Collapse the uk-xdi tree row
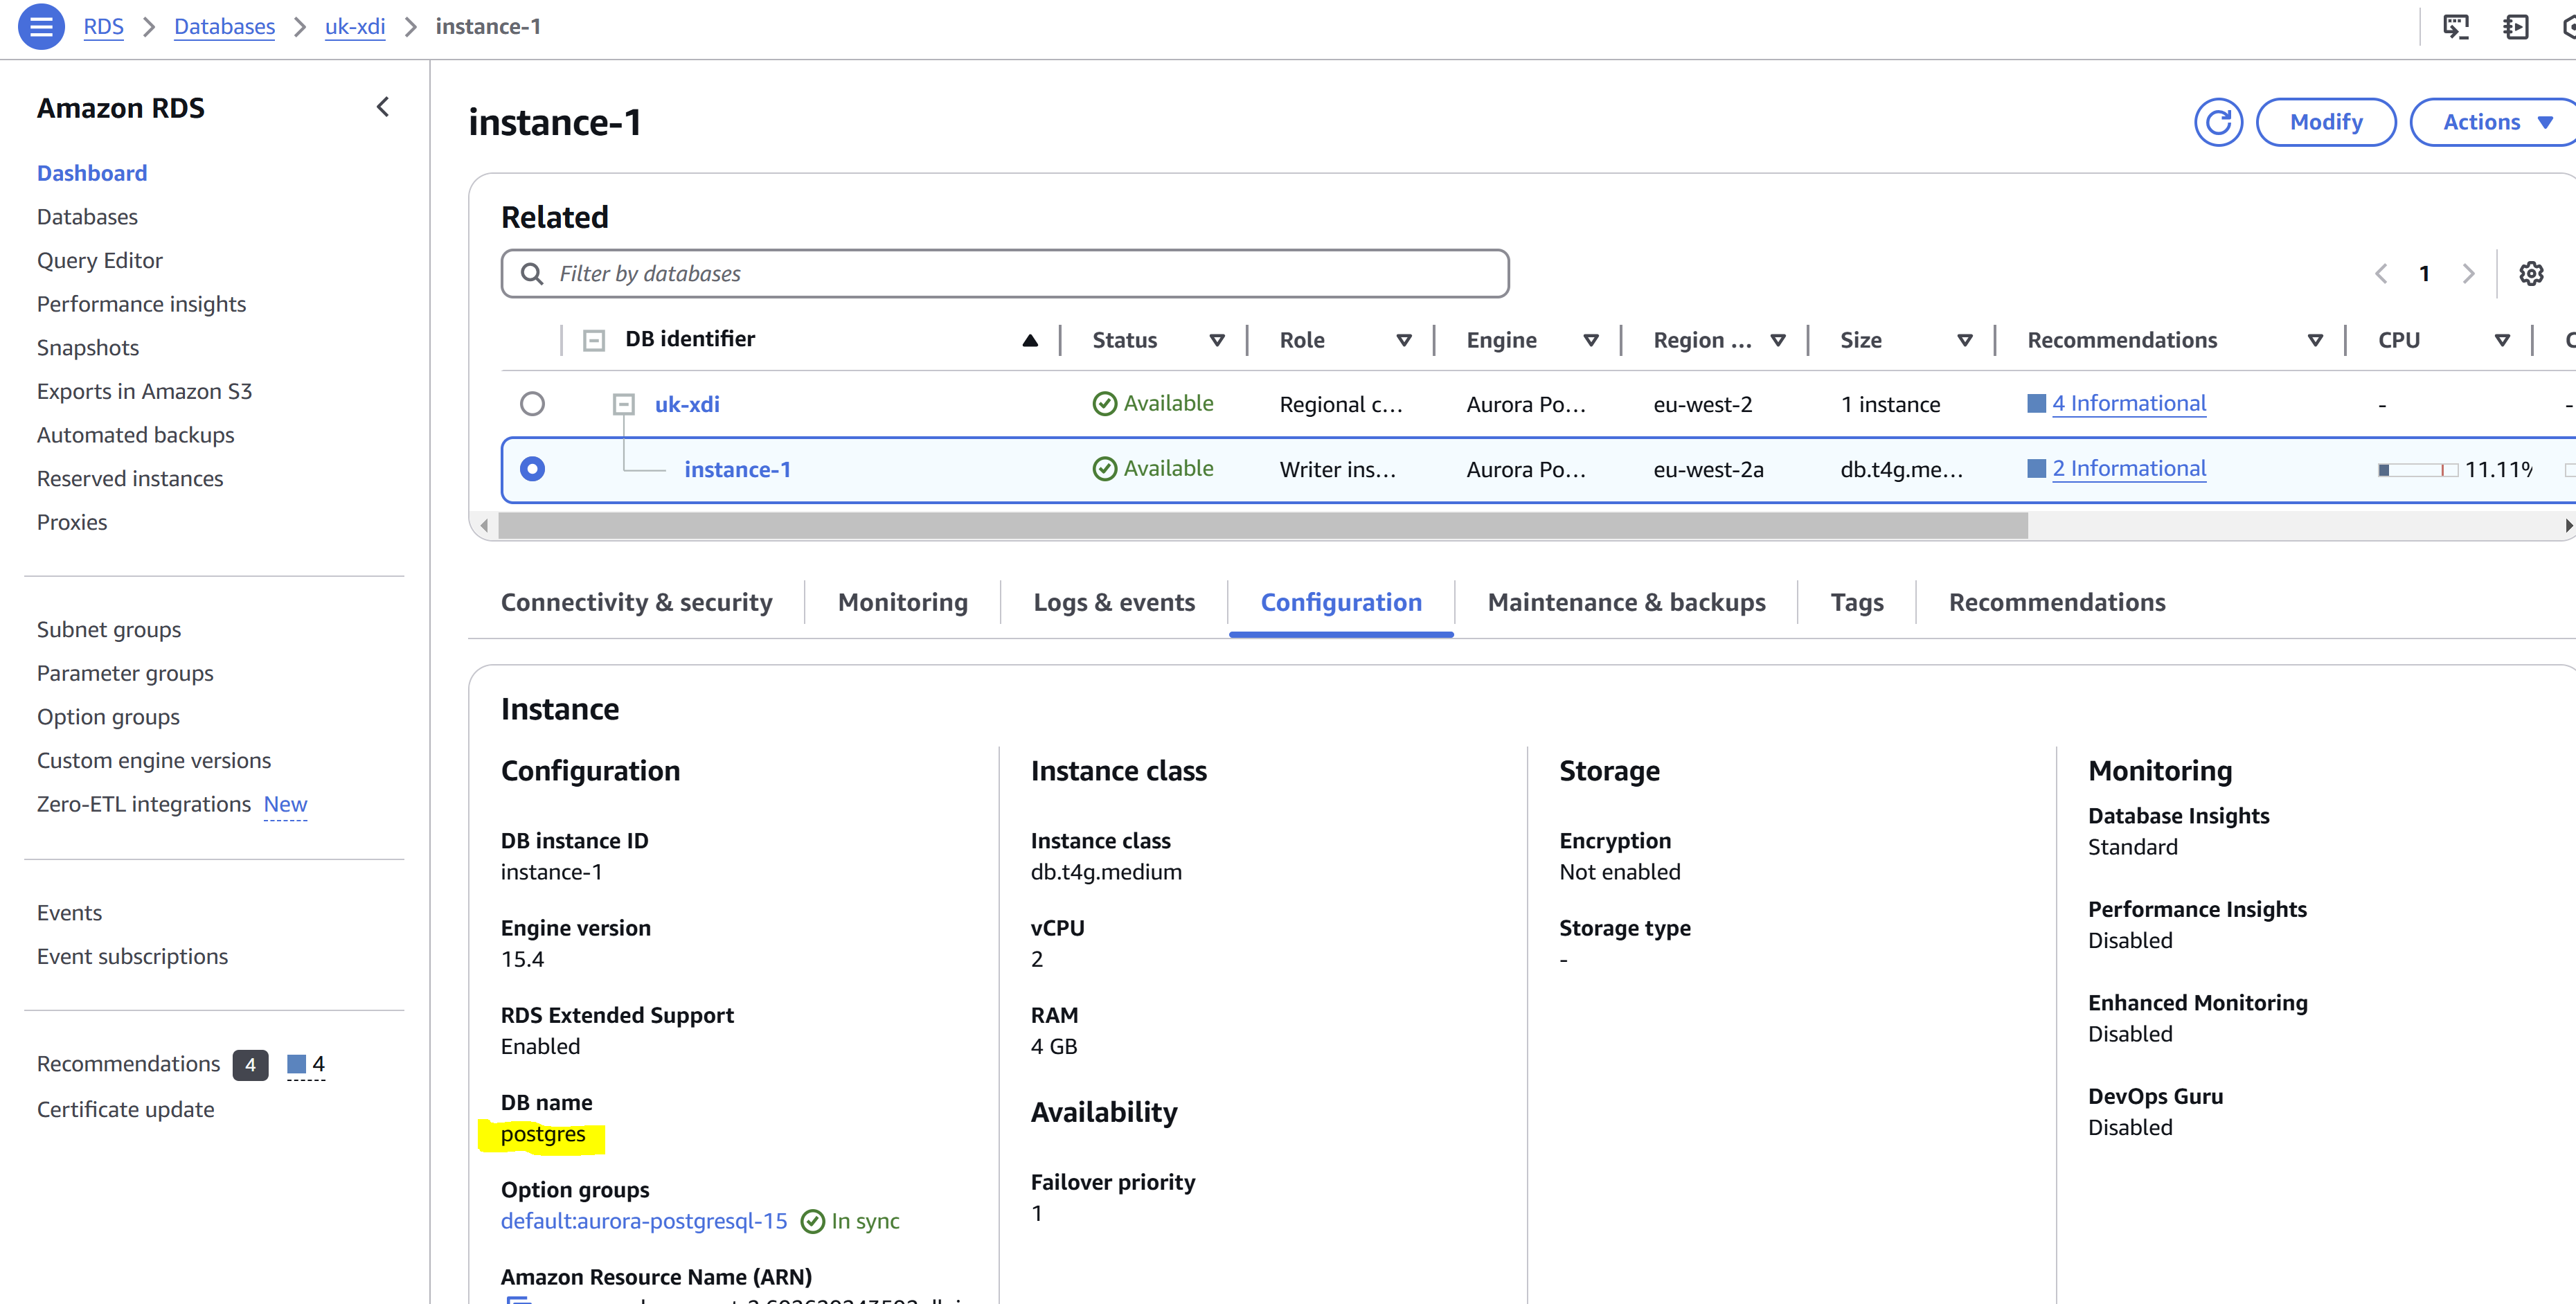The image size is (2576, 1304). point(623,404)
